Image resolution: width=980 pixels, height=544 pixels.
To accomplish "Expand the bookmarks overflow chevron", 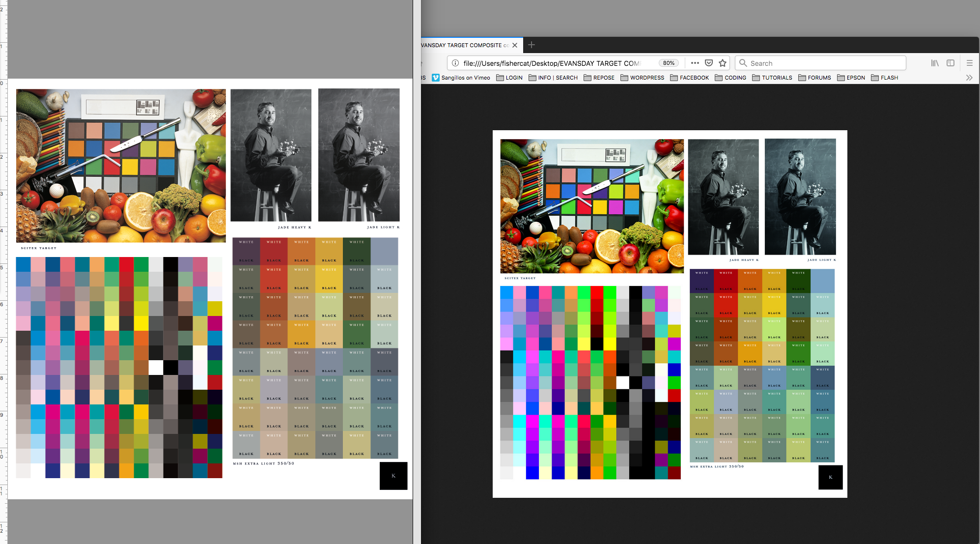I will coord(969,78).
